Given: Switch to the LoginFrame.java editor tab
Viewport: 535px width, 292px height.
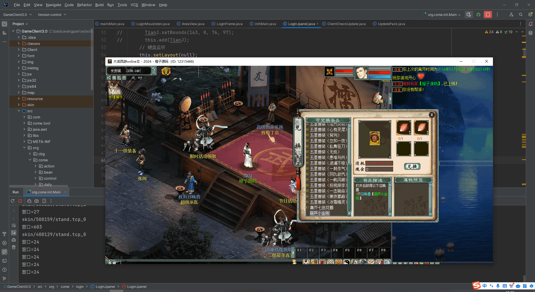Looking at the screenshot, I should [229, 24].
